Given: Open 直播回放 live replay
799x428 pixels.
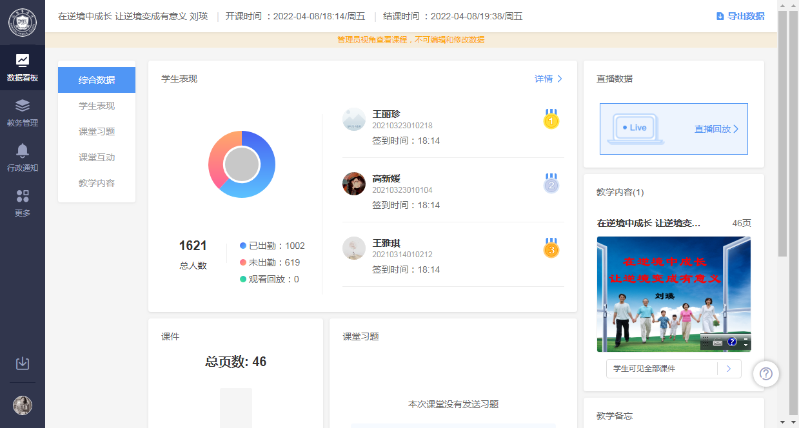Looking at the screenshot, I should click(x=716, y=129).
